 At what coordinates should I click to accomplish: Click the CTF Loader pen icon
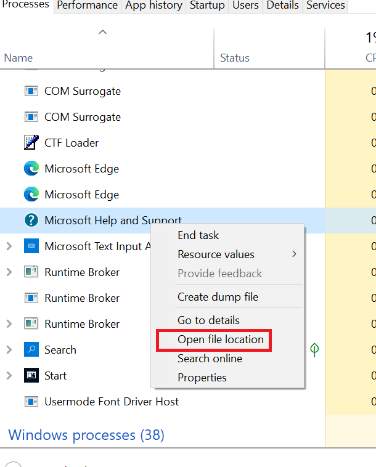[31, 142]
